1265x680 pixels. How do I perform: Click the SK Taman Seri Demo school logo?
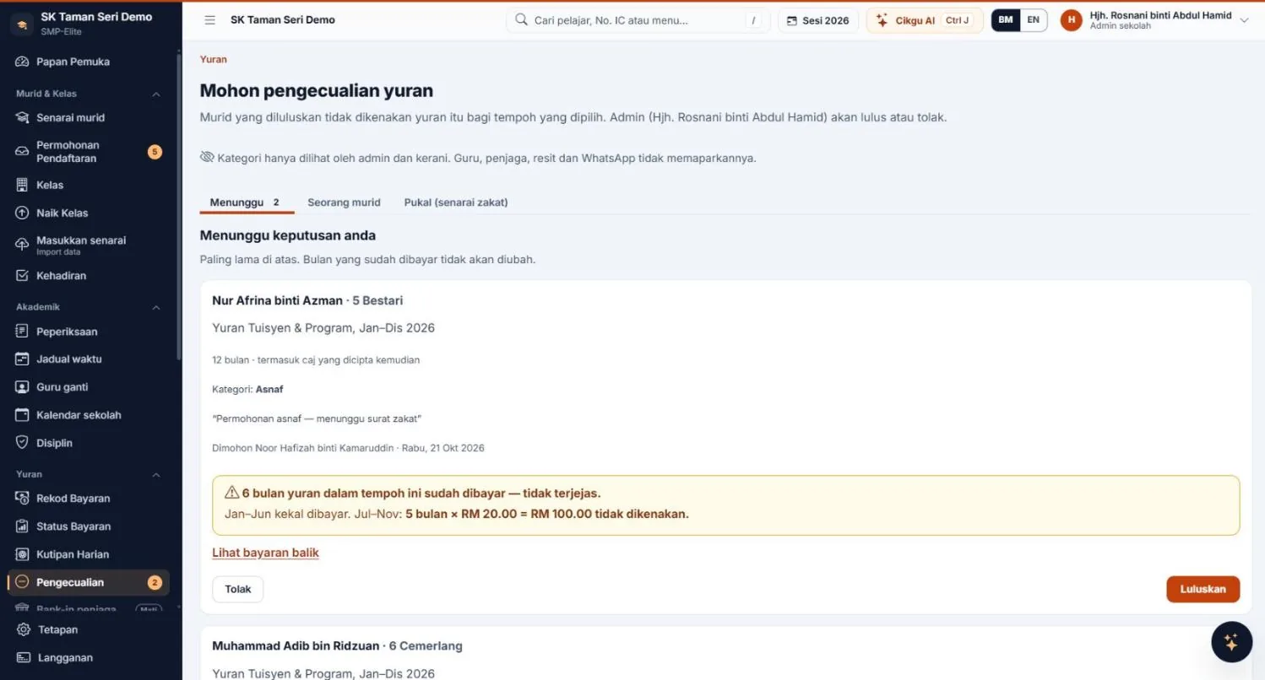[x=22, y=24]
